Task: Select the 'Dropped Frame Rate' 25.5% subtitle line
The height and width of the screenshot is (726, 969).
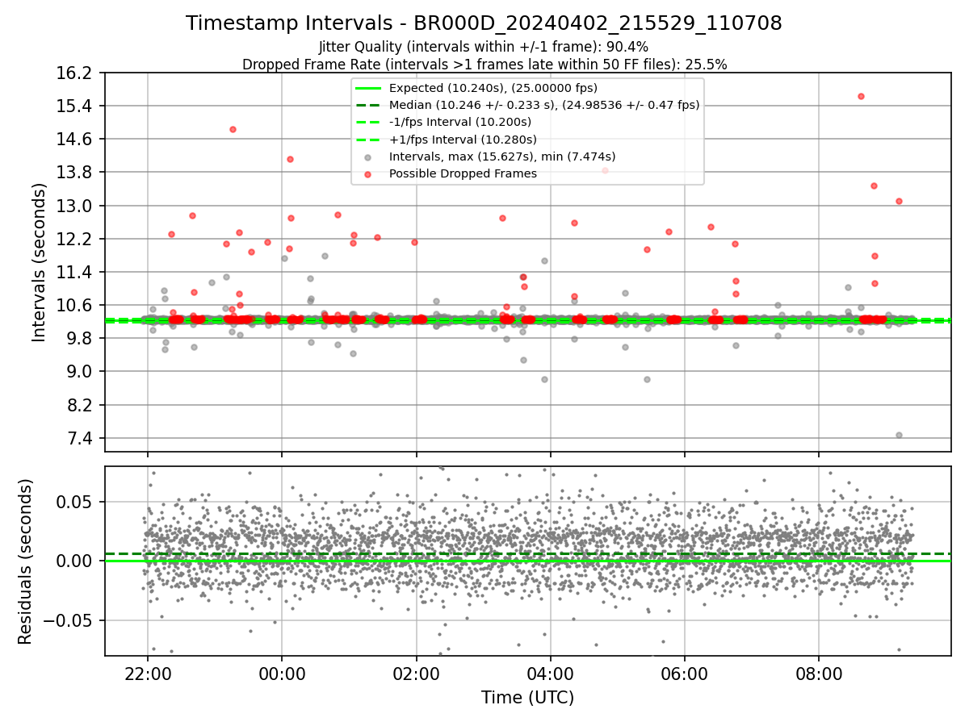Action: [484, 65]
